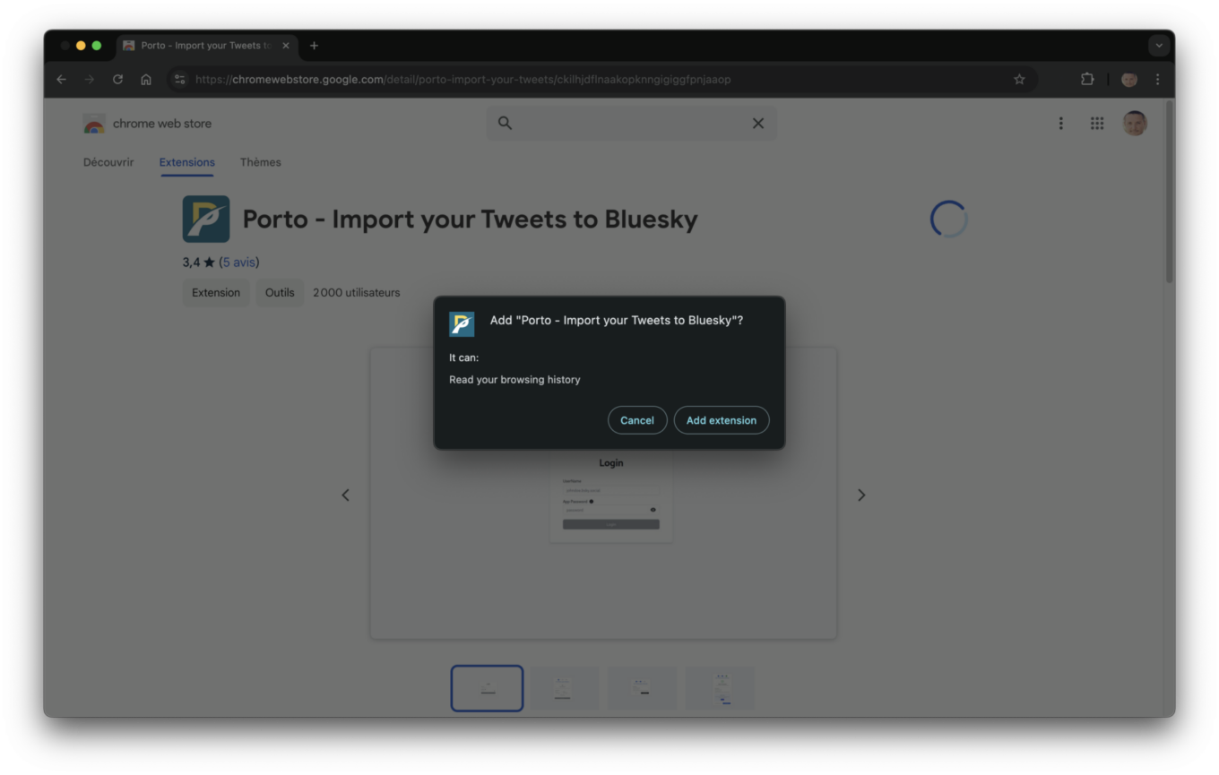Click the Add extension button
This screenshot has height=775, width=1219.
pos(722,420)
